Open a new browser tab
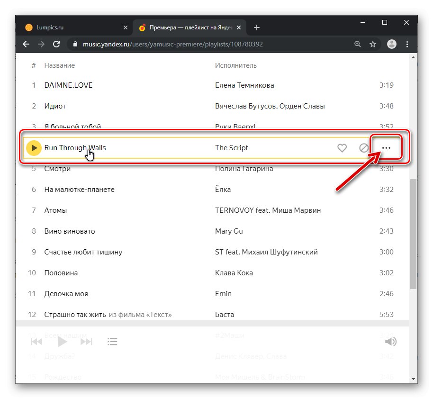The width and height of the screenshot is (433, 399). pos(257,27)
